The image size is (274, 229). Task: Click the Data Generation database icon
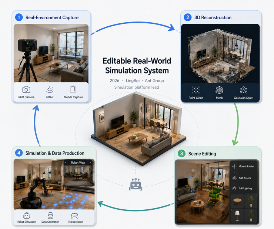point(50,216)
